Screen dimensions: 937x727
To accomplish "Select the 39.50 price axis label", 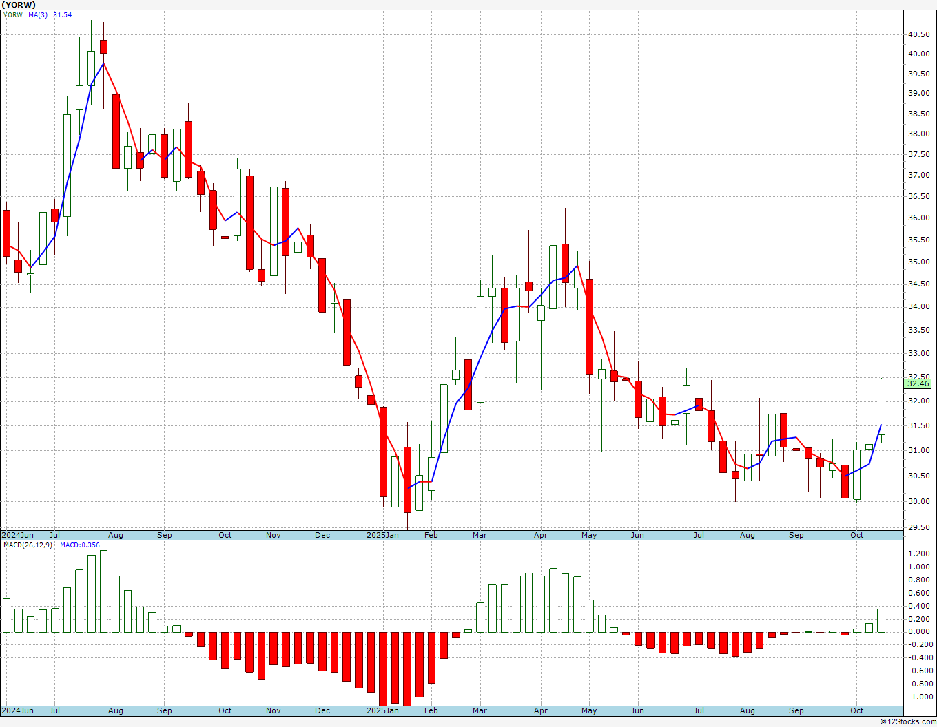I will coord(918,74).
